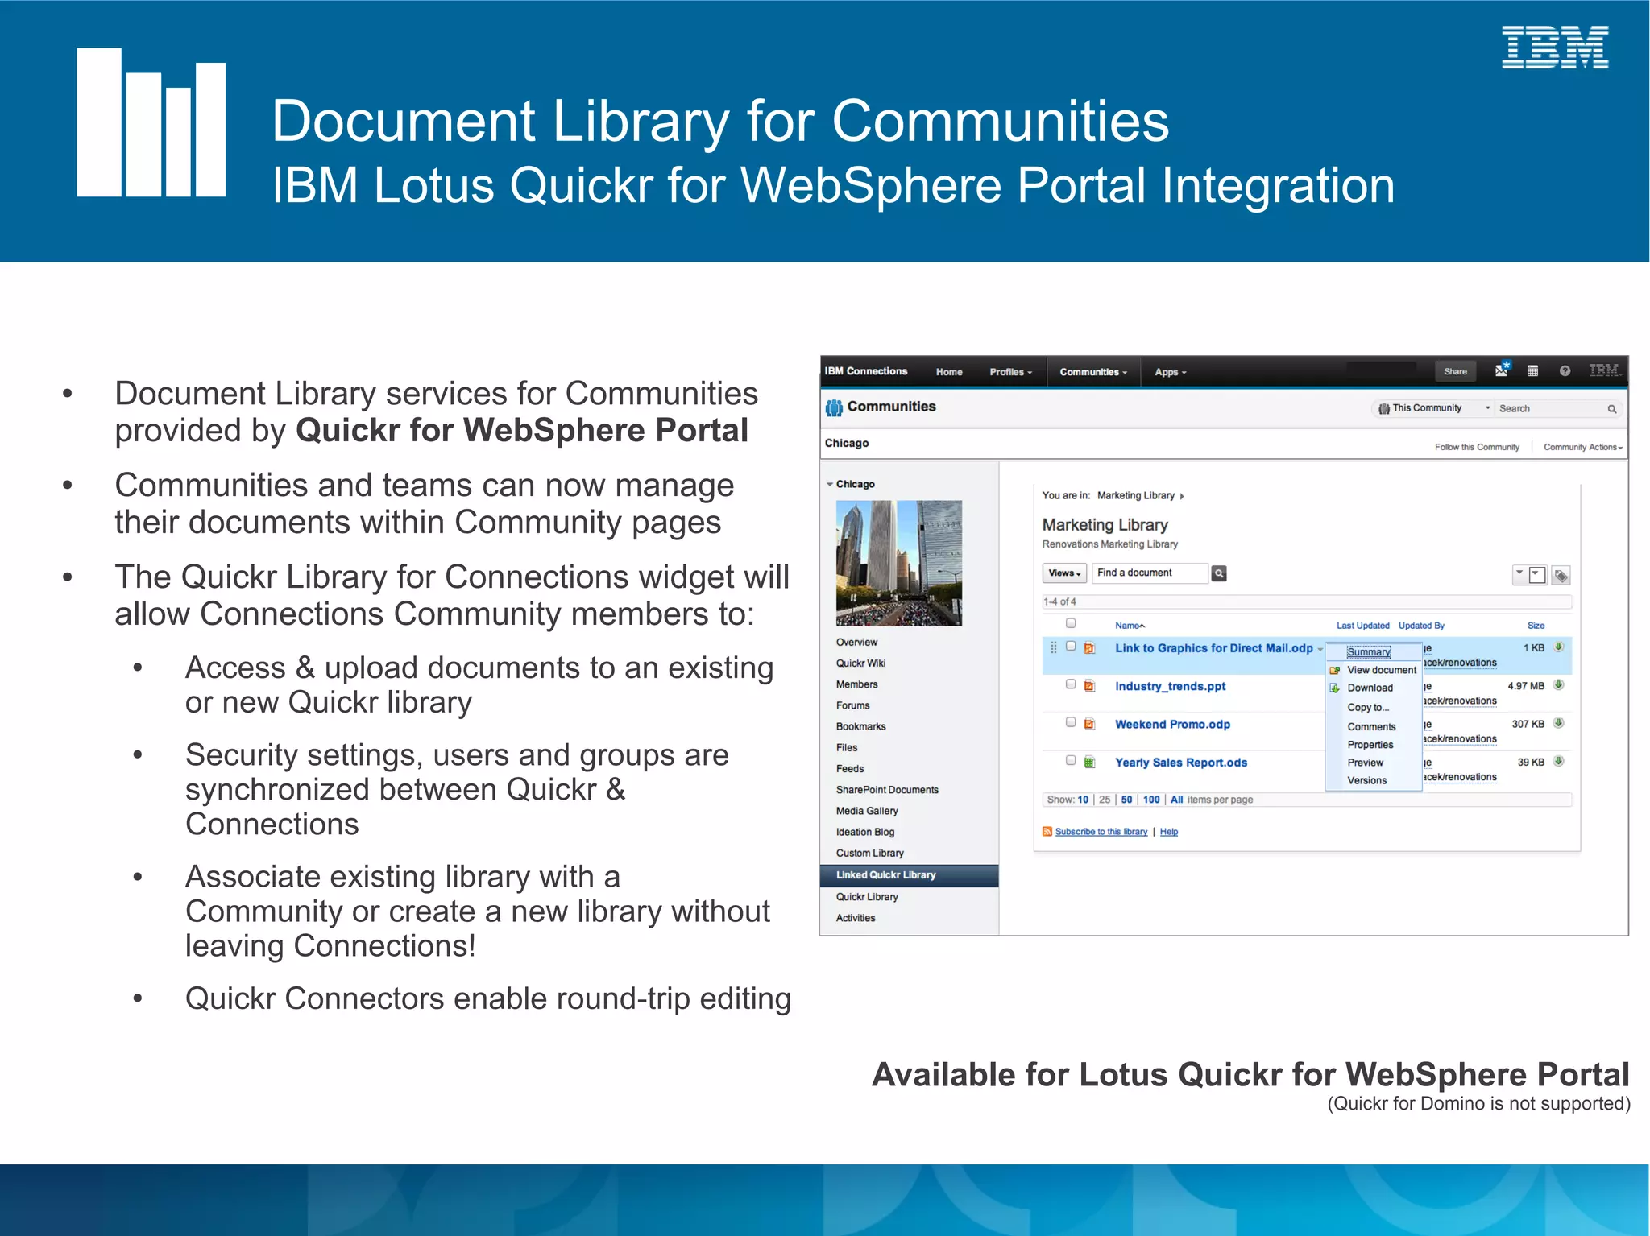Open the Views dropdown button
Screen dimensions: 1650x1236
(1064, 573)
